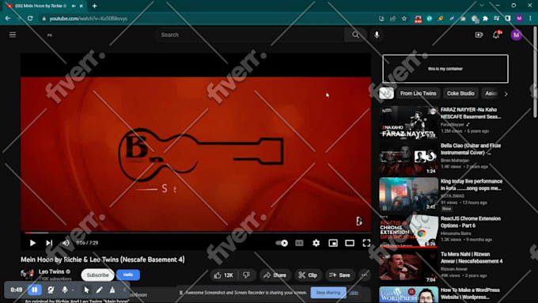Like the video with 12K likes
This screenshot has width=538, height=303.
(x=224, y=275)
